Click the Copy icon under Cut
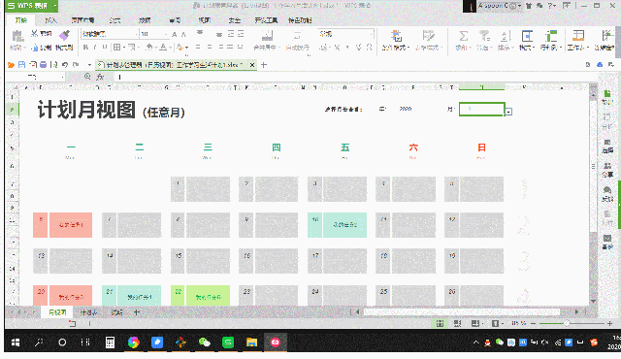 pyautogui.click(x=35, y=48)
